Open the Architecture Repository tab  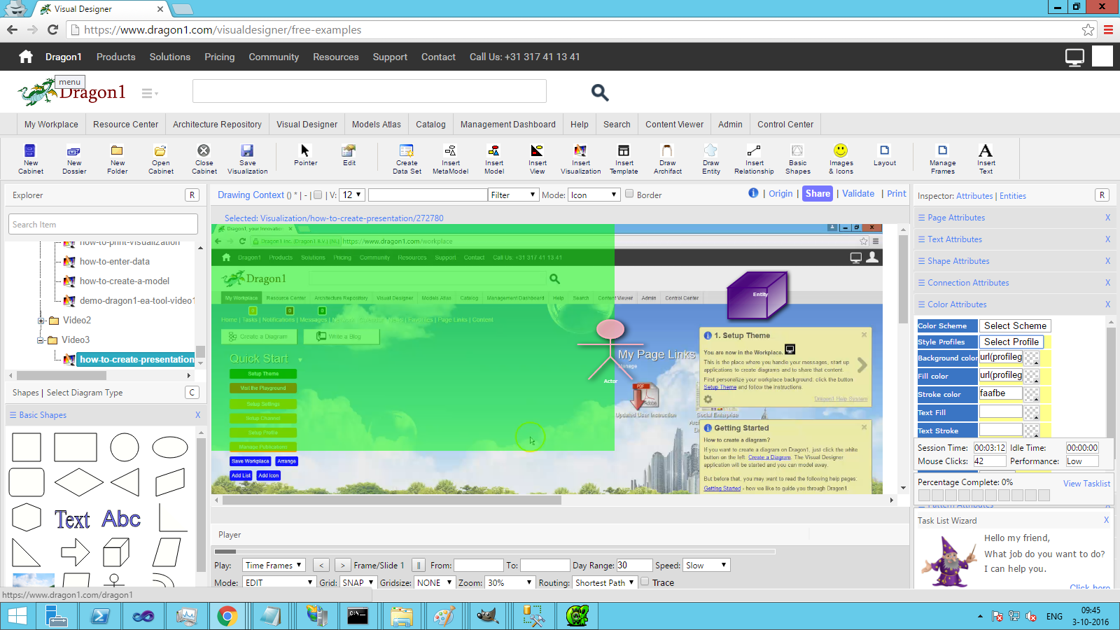click(x=217, y=124)
